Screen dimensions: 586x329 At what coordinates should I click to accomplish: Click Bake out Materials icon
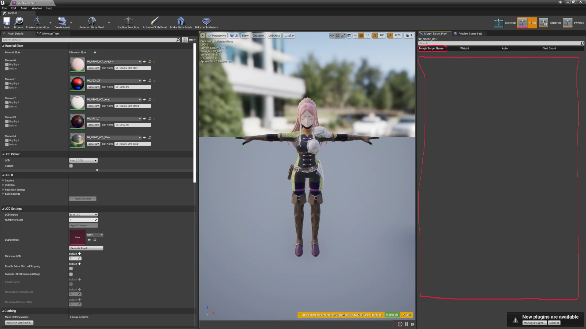(206, 23)
